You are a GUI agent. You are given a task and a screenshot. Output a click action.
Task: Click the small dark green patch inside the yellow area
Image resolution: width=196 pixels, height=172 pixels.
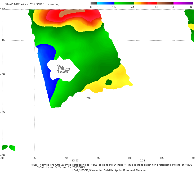tap(109, 82)
